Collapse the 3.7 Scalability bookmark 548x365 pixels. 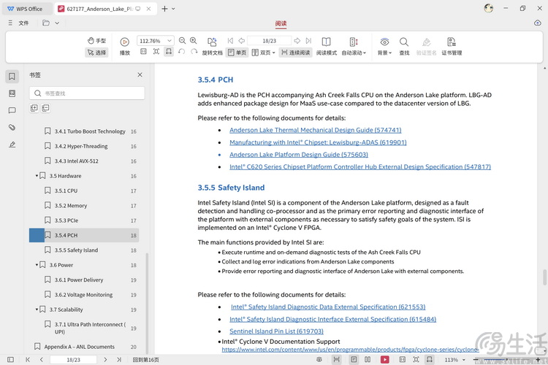point(37,310)
